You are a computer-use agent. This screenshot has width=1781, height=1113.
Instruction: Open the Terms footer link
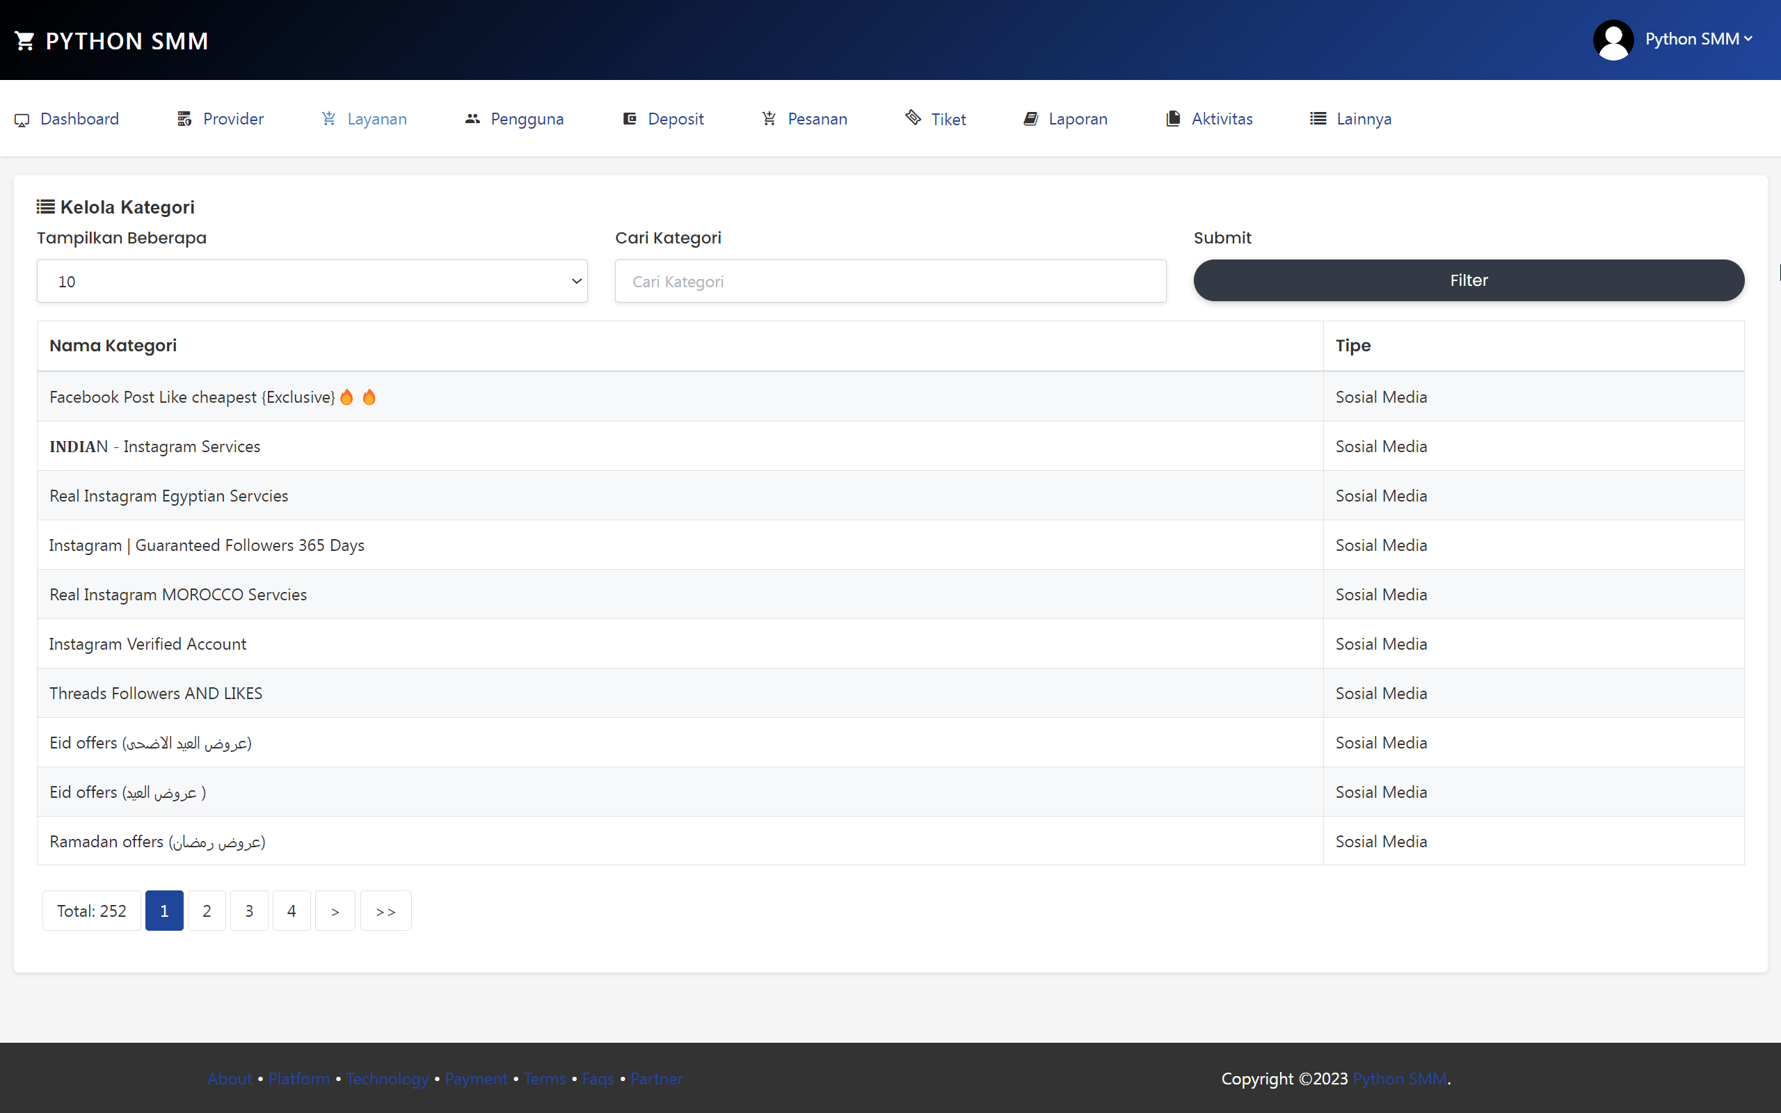coord(544,1078)
